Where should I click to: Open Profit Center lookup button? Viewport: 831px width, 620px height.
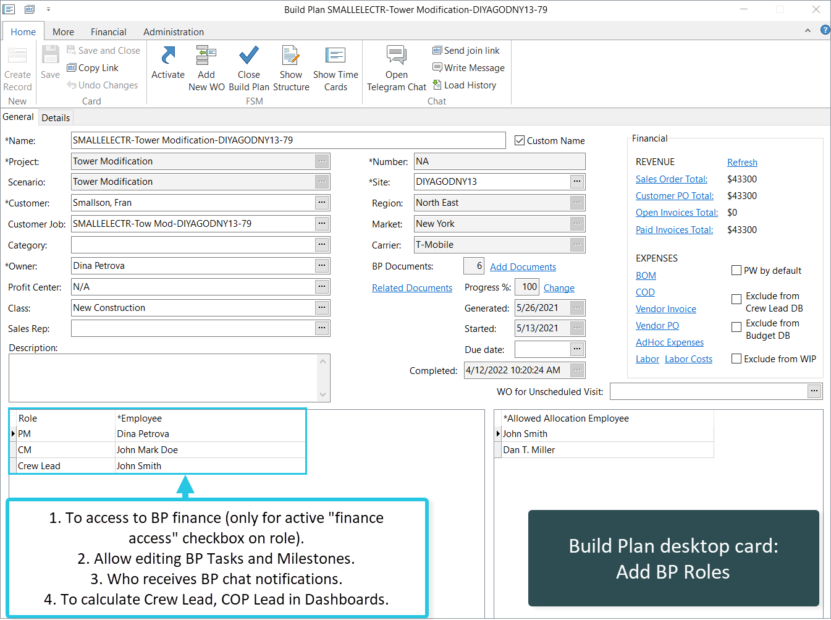click(322, 287)
